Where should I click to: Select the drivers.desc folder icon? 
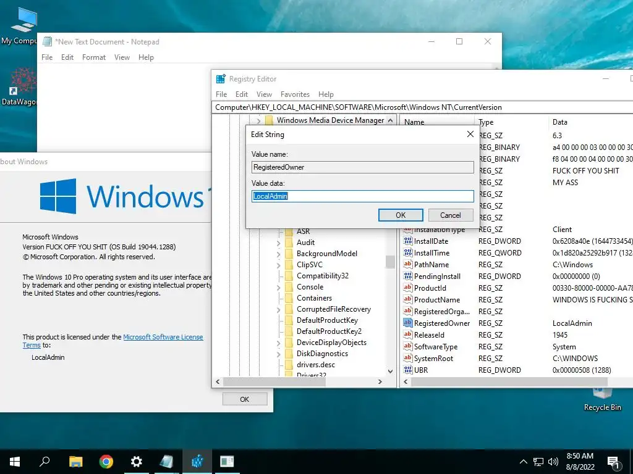point(289,365)
